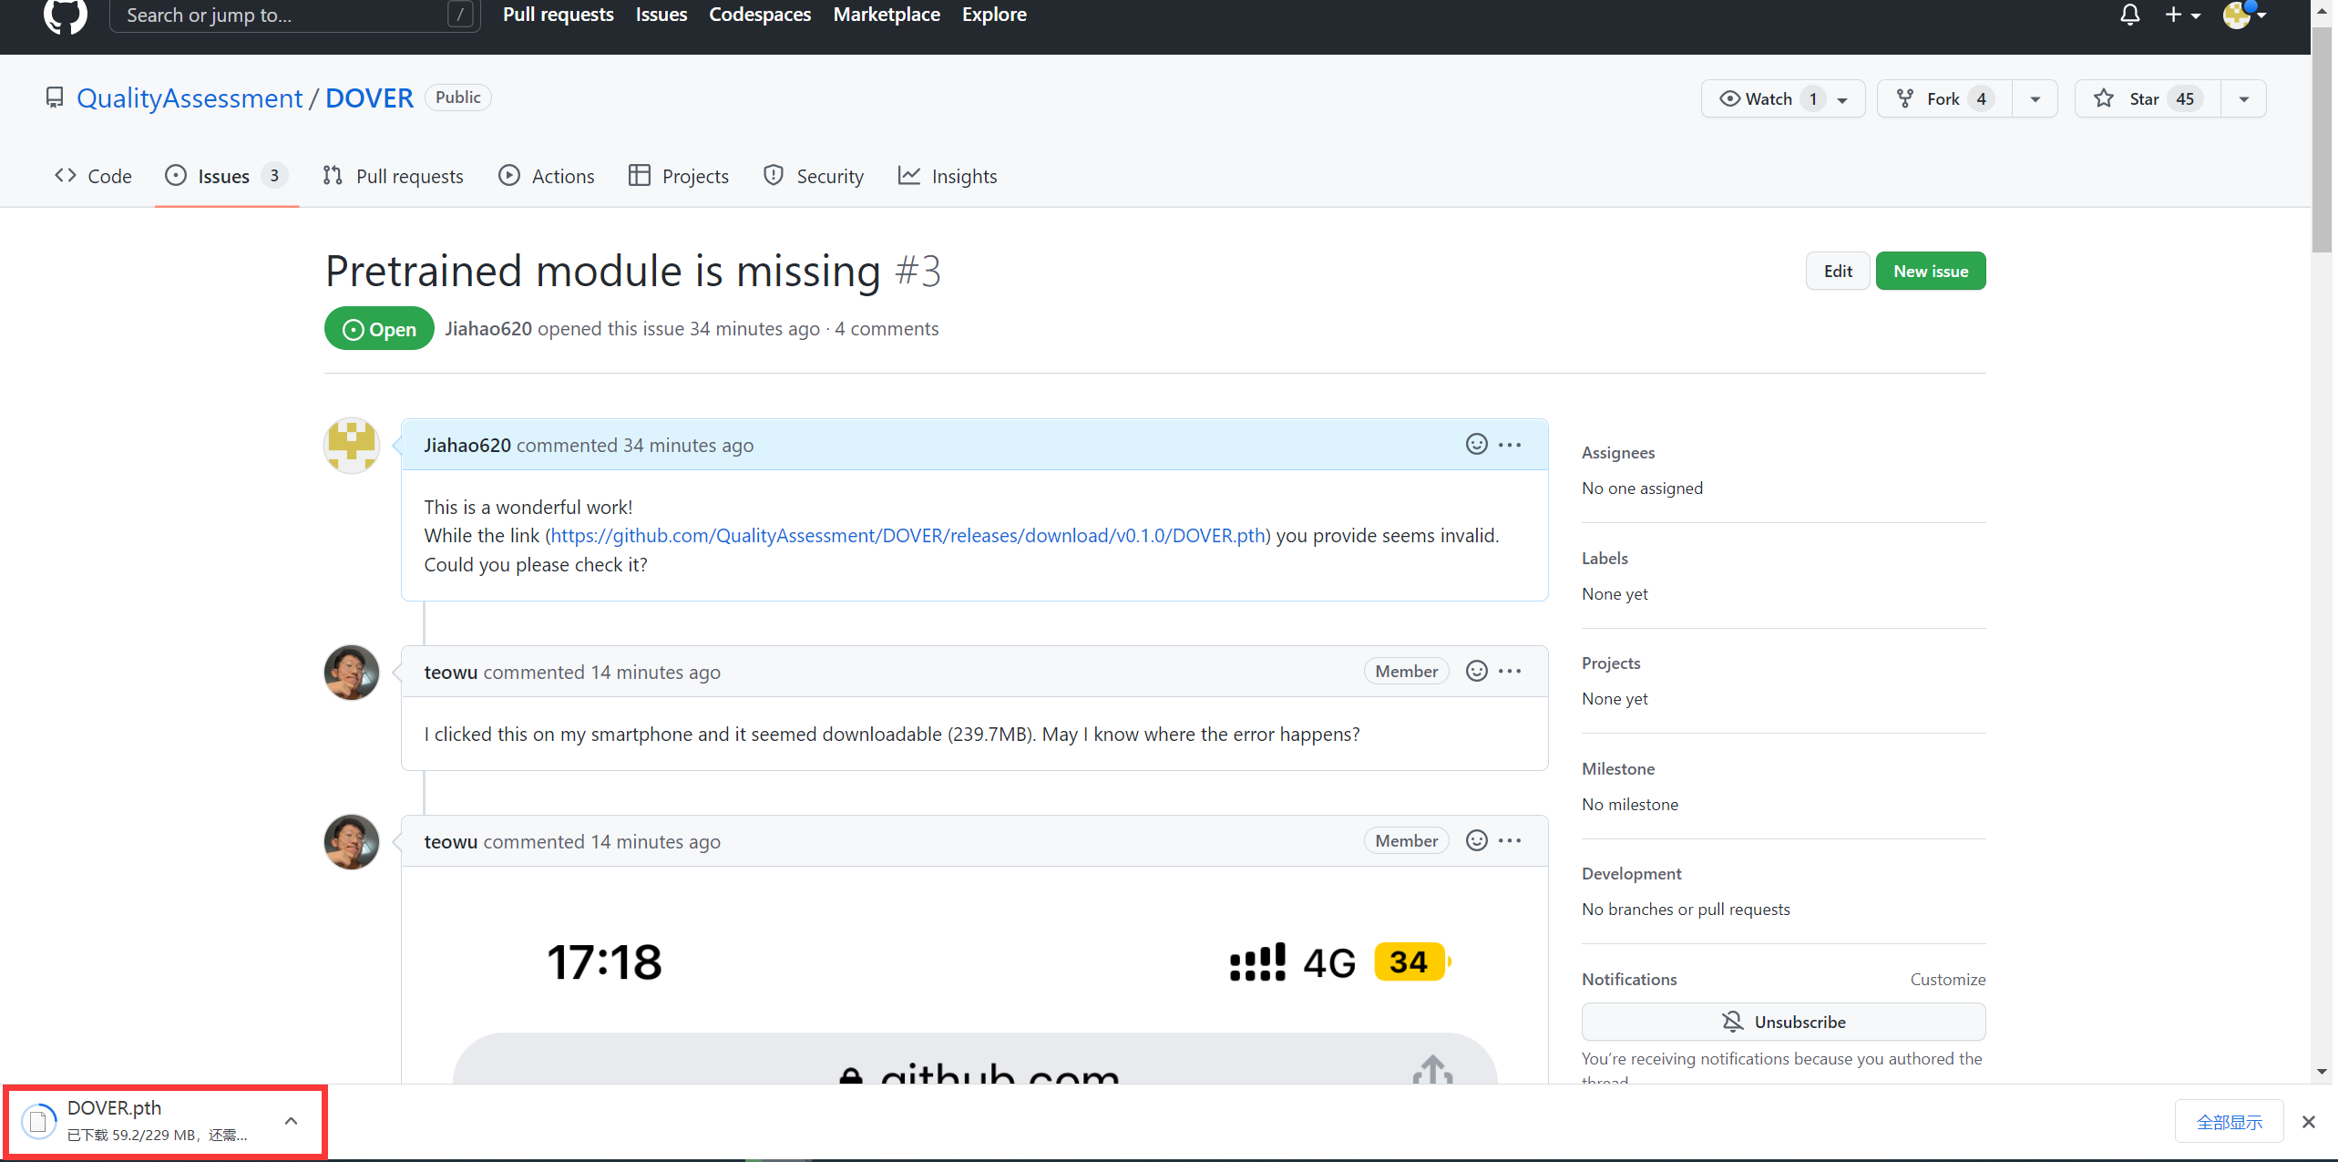Open your profile avatar menu
Image resolution: width=2338 pixels, height=1162 pixels.
tap(2242, 15)
